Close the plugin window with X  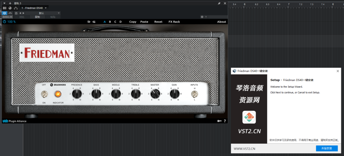[225, 3]
